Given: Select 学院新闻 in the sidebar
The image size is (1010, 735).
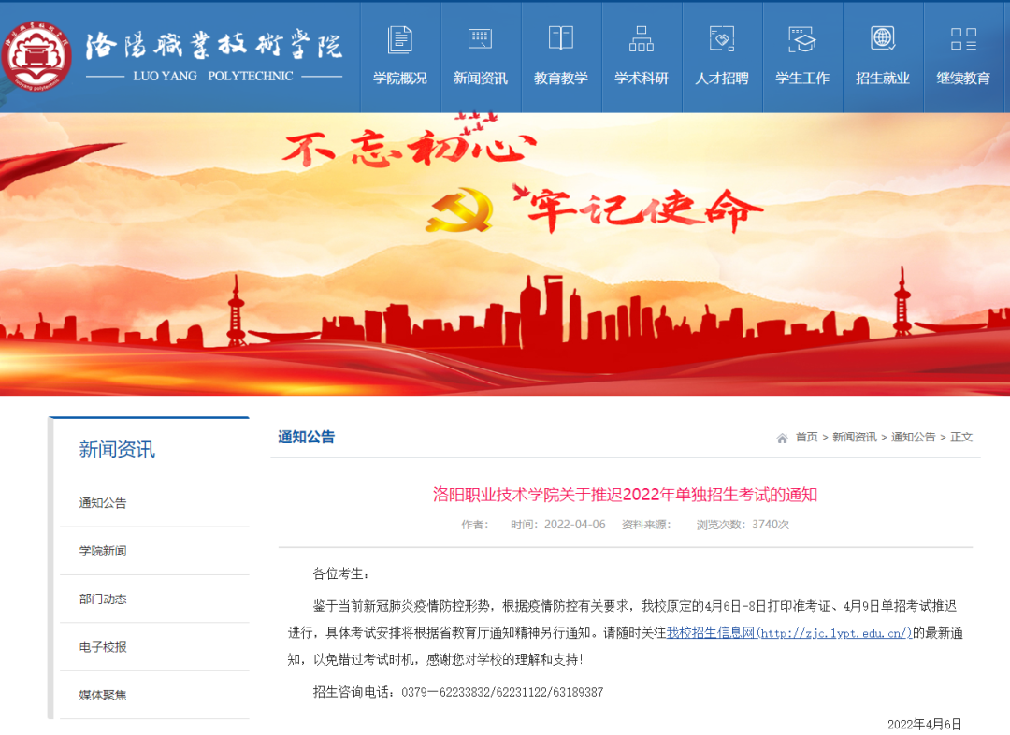Looking at the screenshot, I should tap(103, 551).
